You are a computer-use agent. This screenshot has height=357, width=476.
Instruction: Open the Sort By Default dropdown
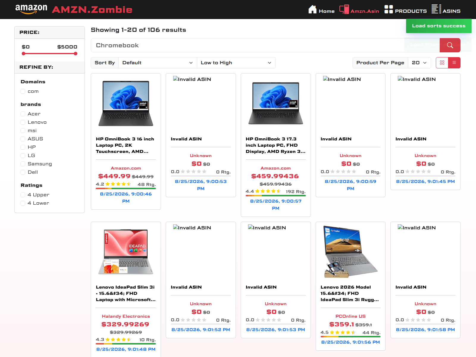pos(158,63)
